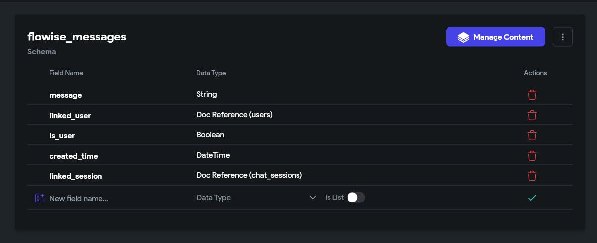Click Doc Reference (chat_sessions) data type
Viewport: 597px width, 243px height.
click(x=249, y=175)
